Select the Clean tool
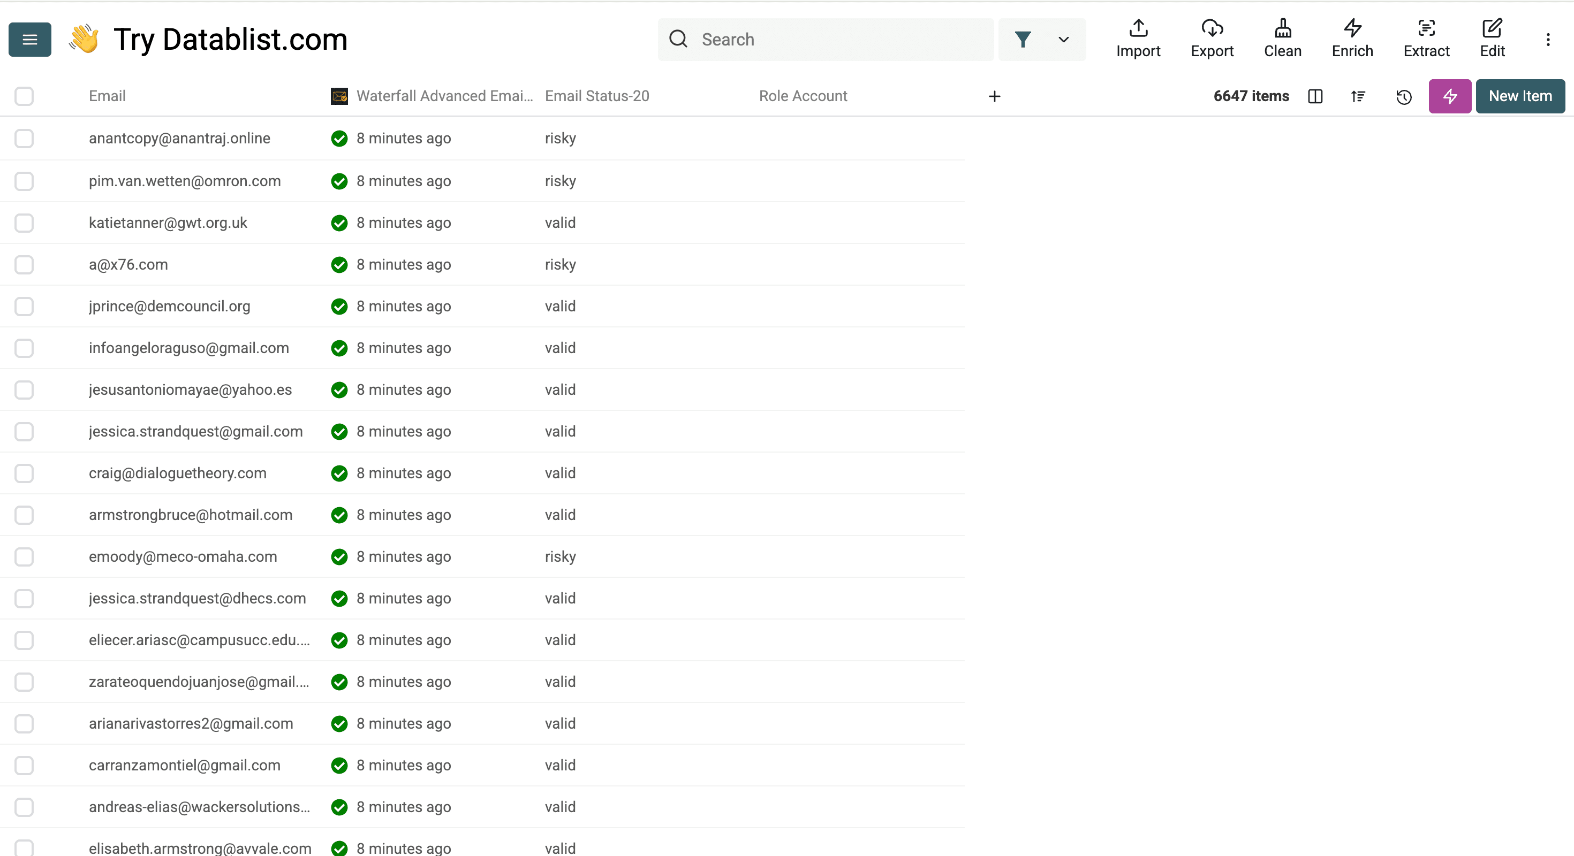This screenshot has height=856, width=1574. 1283,39
